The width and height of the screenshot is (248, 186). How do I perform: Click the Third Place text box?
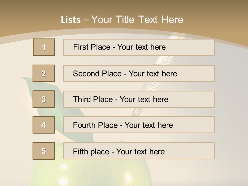139,99
